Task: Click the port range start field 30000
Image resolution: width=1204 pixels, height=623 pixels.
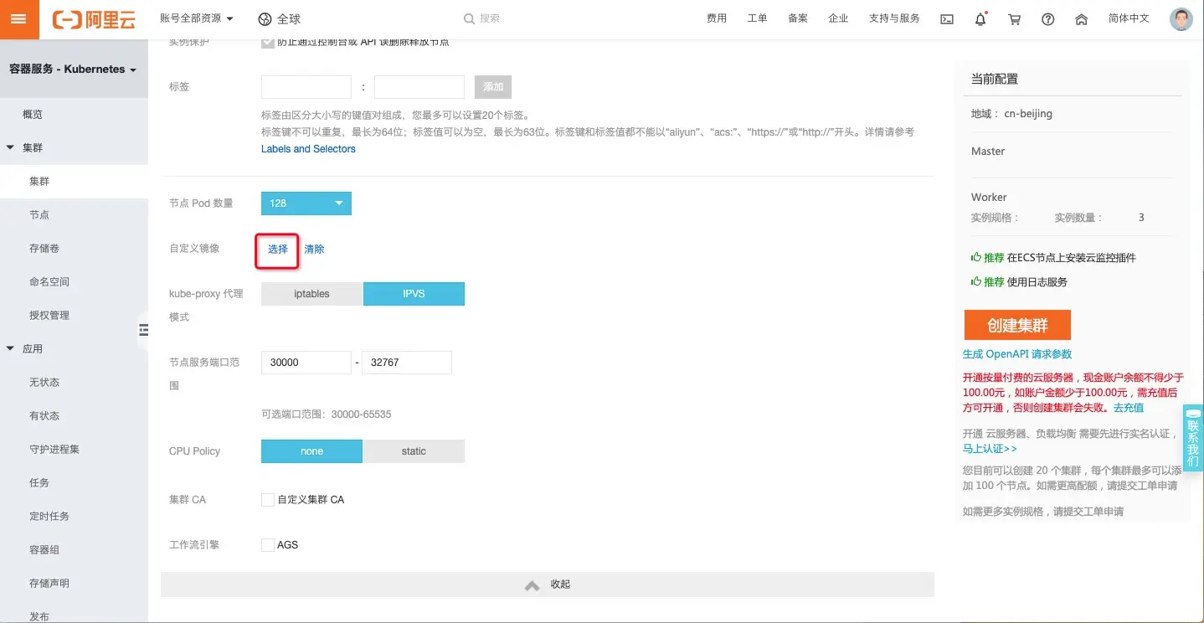Action: (306, 363)
